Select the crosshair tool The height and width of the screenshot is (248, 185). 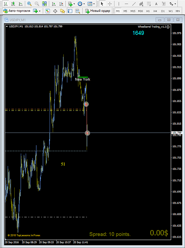110,4
